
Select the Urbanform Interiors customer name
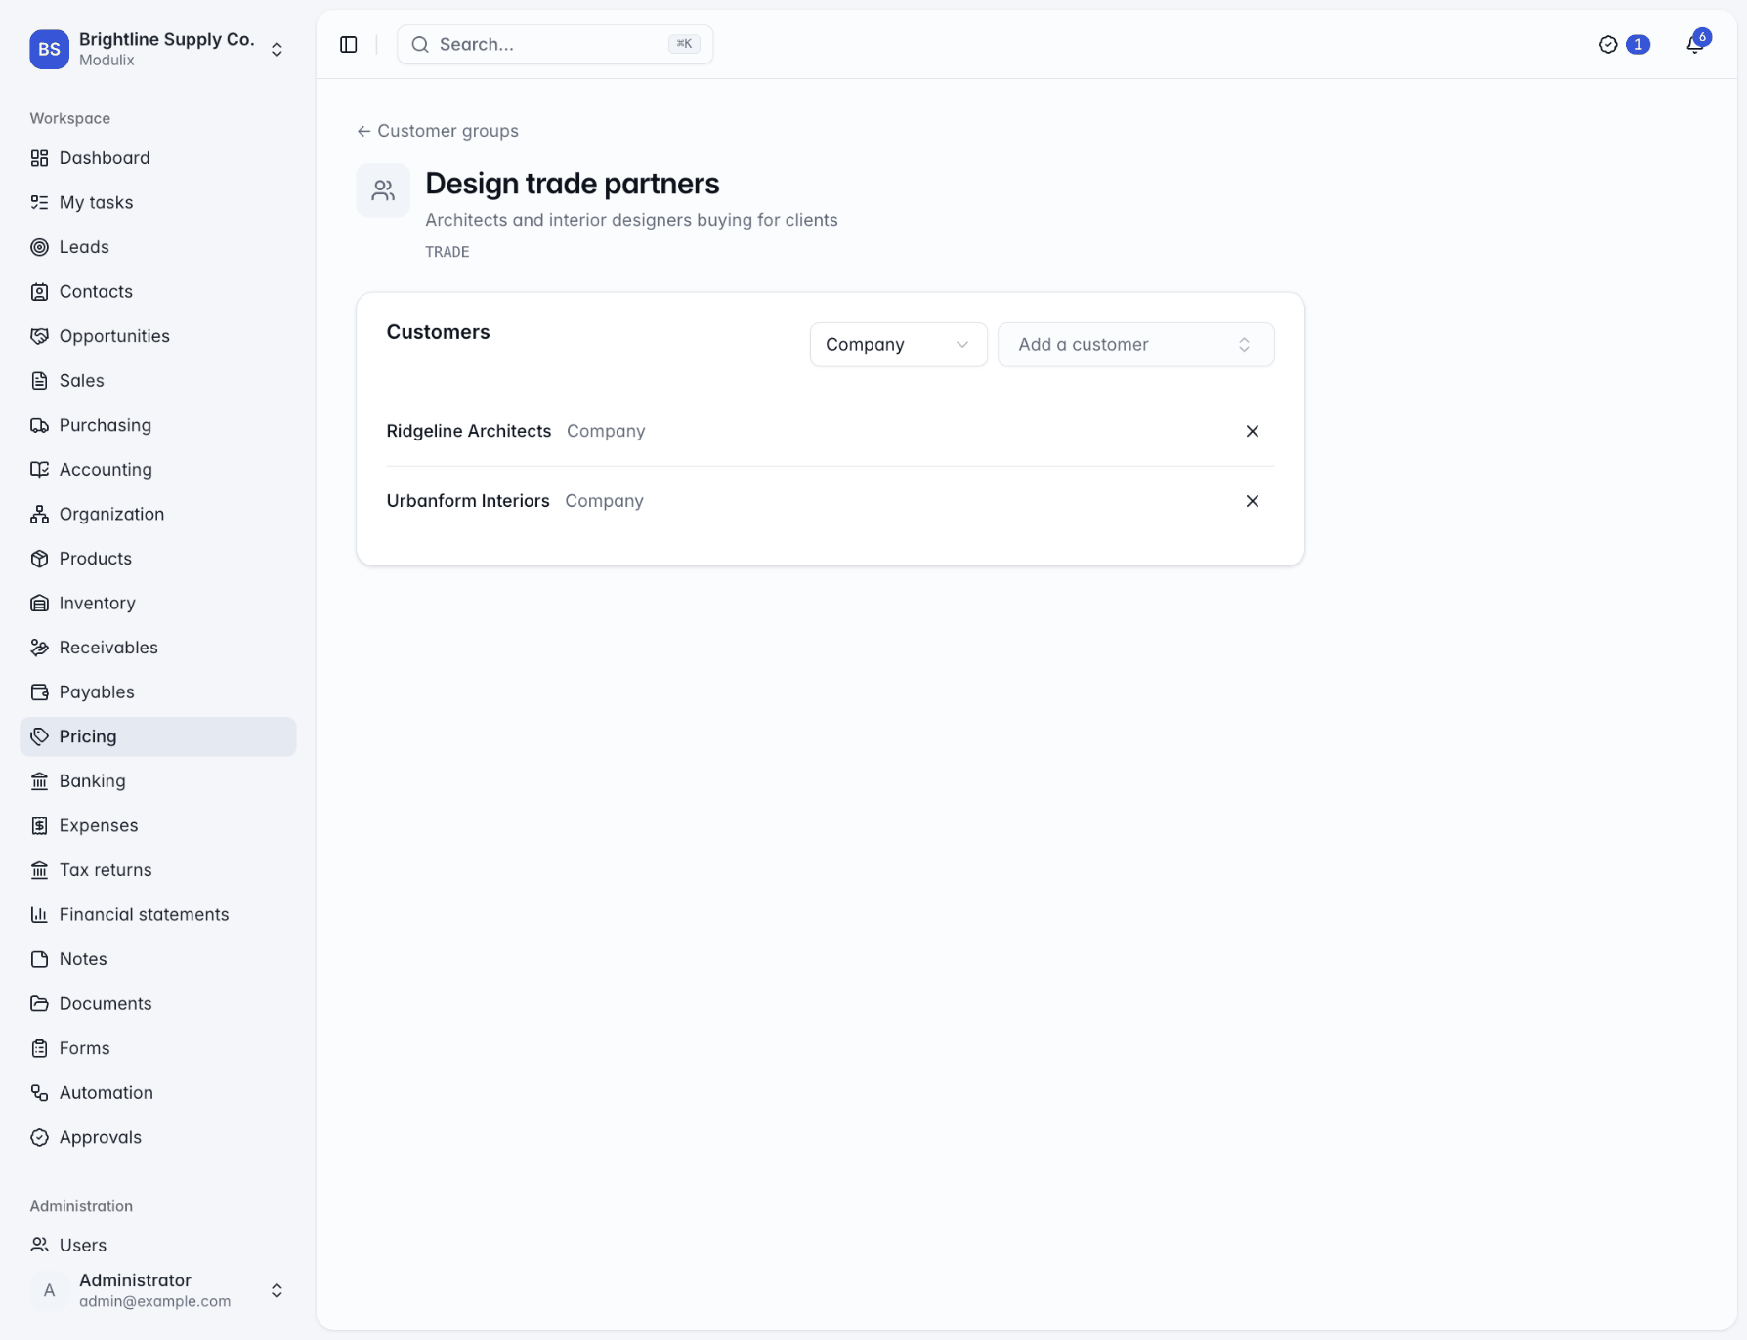pos(468,501)
